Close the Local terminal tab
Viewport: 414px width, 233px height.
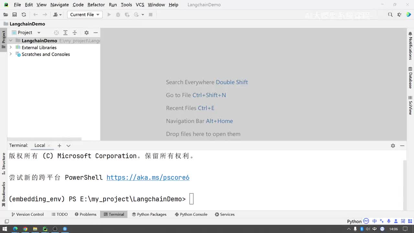[49, 146]
